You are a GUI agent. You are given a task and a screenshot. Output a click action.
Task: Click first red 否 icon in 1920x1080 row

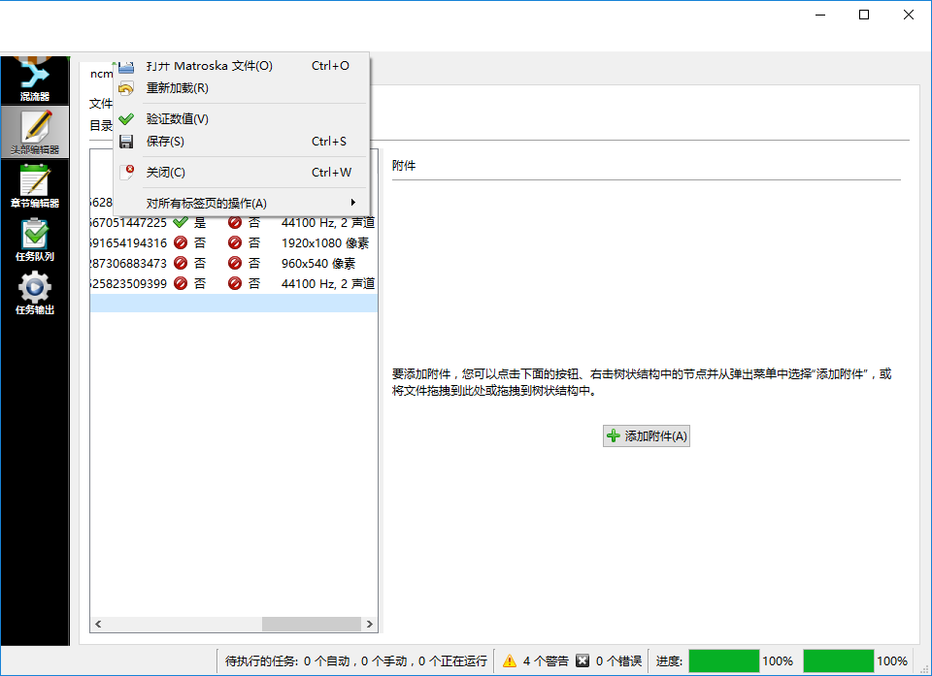point(181,242)
